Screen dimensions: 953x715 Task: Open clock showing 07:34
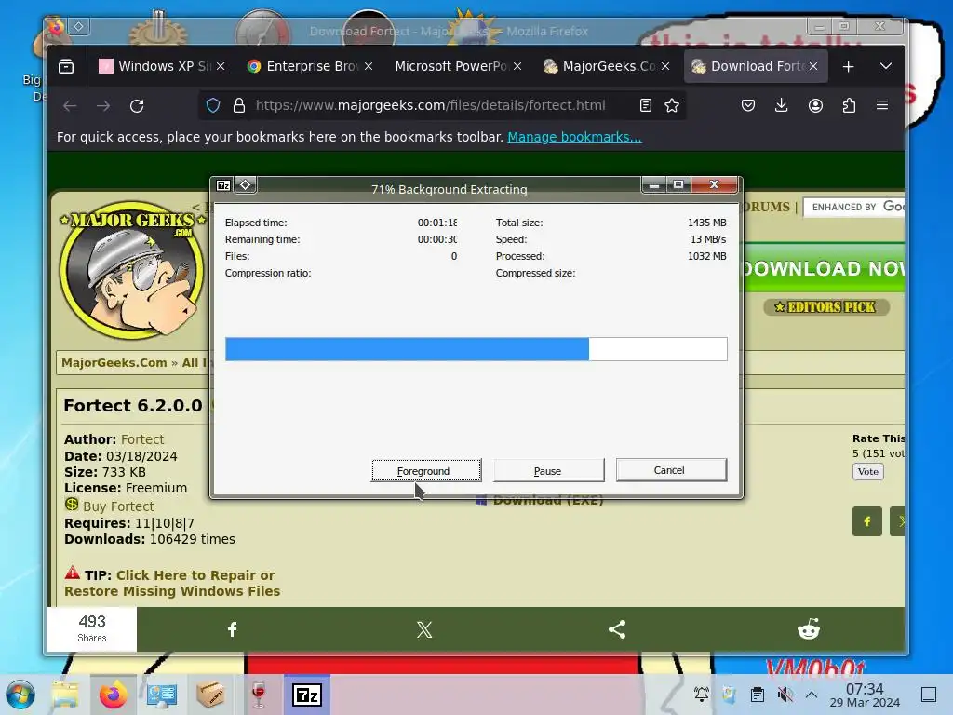click(x=865, y=695)
